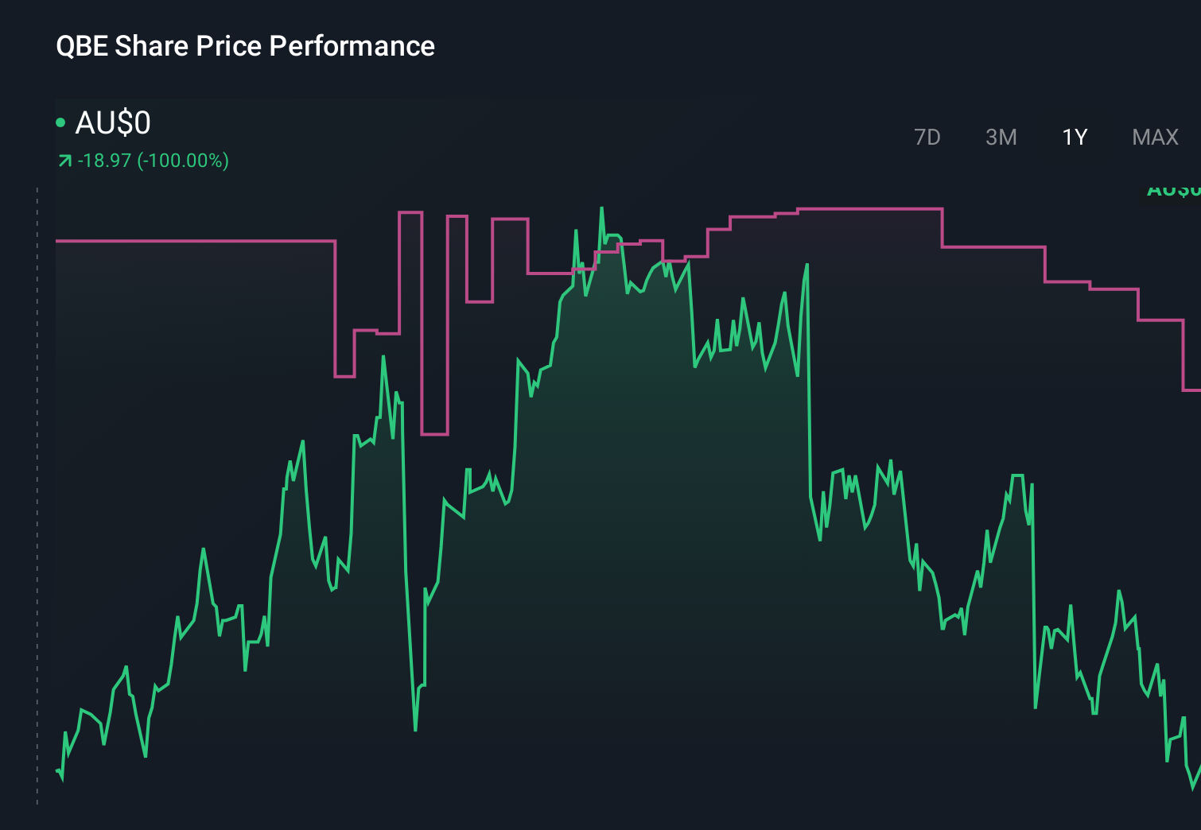This screenshot has height=830, width=1201.
Task: Click the pink line's lowest step
Action: (434, 434)
